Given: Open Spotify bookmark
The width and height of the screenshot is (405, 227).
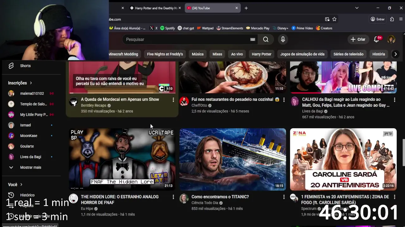Looking at the screenshot, I should coord(167,28).
